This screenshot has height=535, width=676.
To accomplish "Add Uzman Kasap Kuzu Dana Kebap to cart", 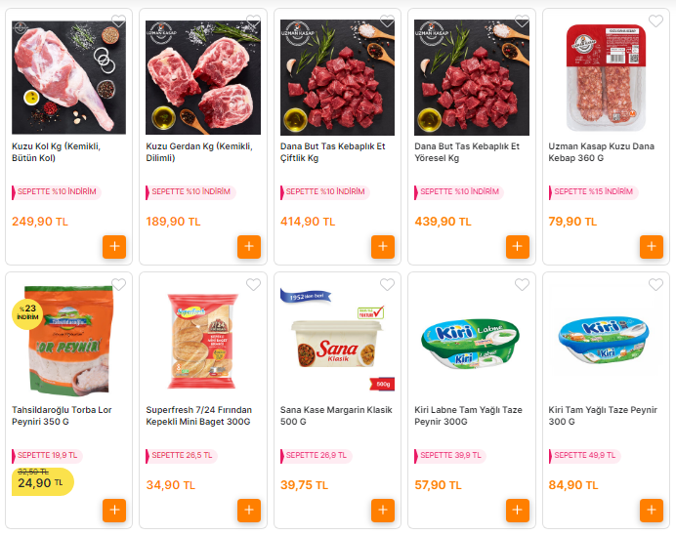I will coord(651,246).
